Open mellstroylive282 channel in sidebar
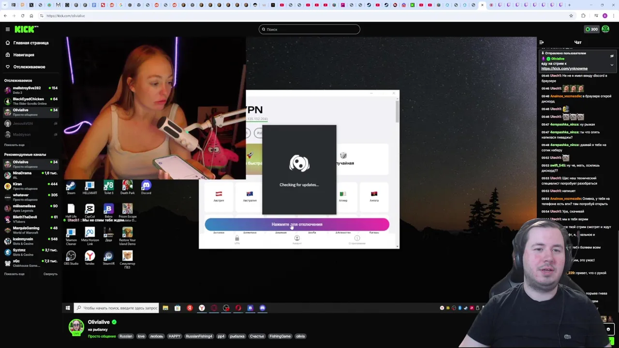The image size is (619, 348). coord(31,90)
